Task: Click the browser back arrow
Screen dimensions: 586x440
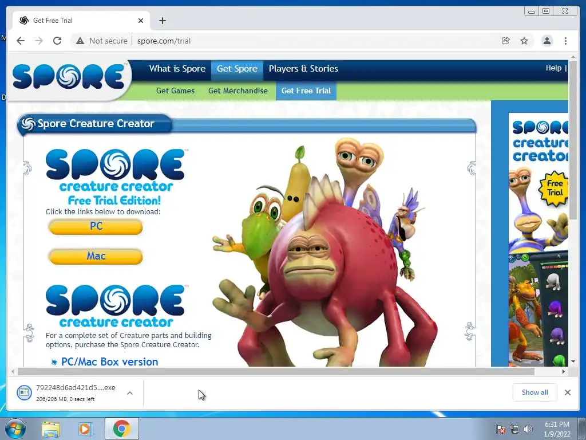Action: (x=21, y=41)
